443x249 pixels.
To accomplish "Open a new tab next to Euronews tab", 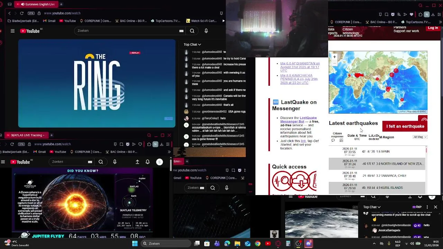I will pos(61,4).
